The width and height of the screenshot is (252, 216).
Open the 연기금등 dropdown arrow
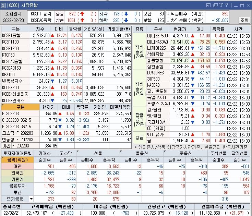tap(31, 199)
